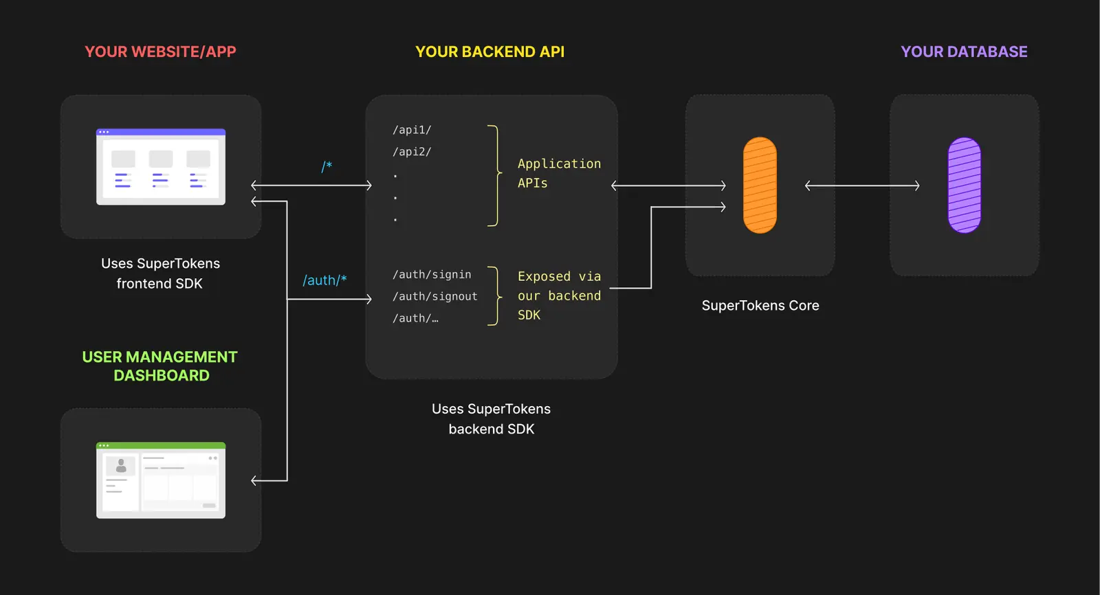Click the blue /auth/* arrow label

[x=324, y=280]
